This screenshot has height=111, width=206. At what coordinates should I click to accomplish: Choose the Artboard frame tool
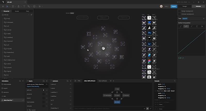(x=13, y=6)
